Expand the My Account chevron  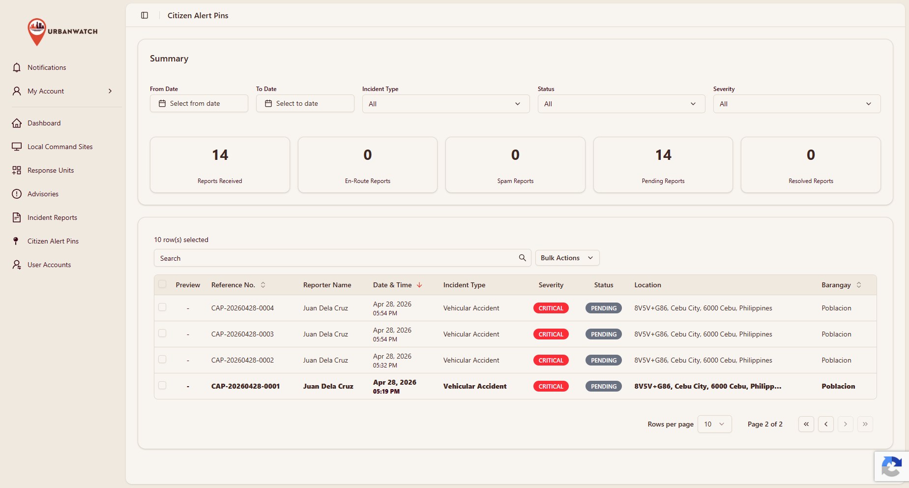pyautogui.click(x=110, y=91)
